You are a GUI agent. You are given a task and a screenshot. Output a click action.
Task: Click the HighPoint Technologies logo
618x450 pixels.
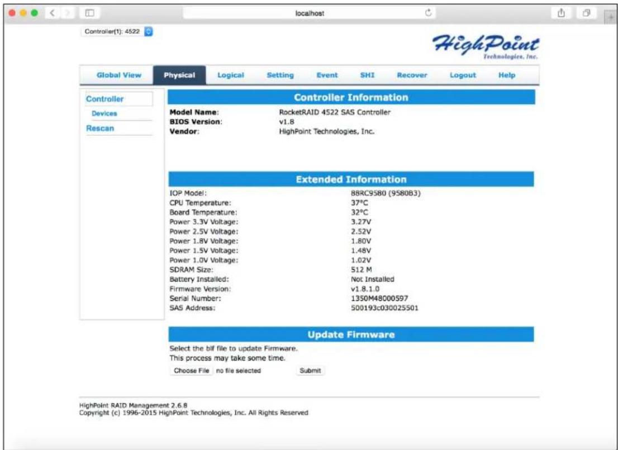tap(486, 46)
